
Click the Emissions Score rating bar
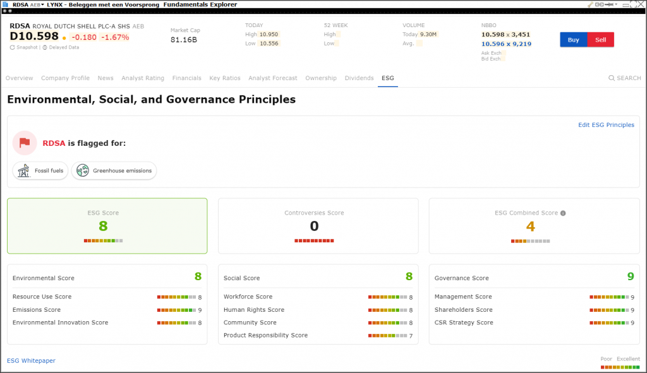pyautogui.click(x=177, y=310)
